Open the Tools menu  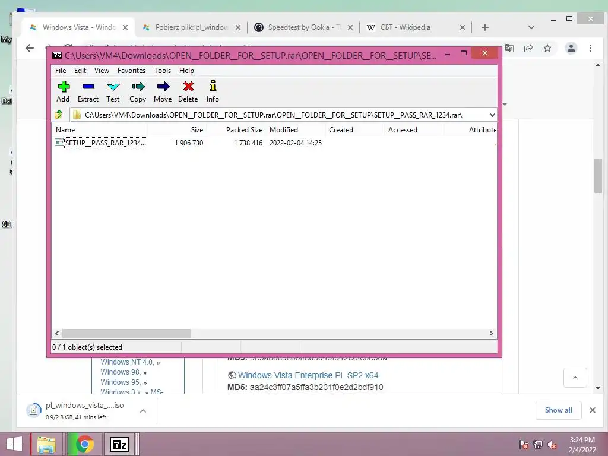(x=162, y=71)
